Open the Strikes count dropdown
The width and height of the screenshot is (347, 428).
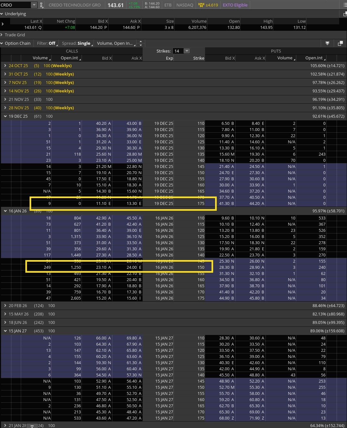(x=186, y=51)
